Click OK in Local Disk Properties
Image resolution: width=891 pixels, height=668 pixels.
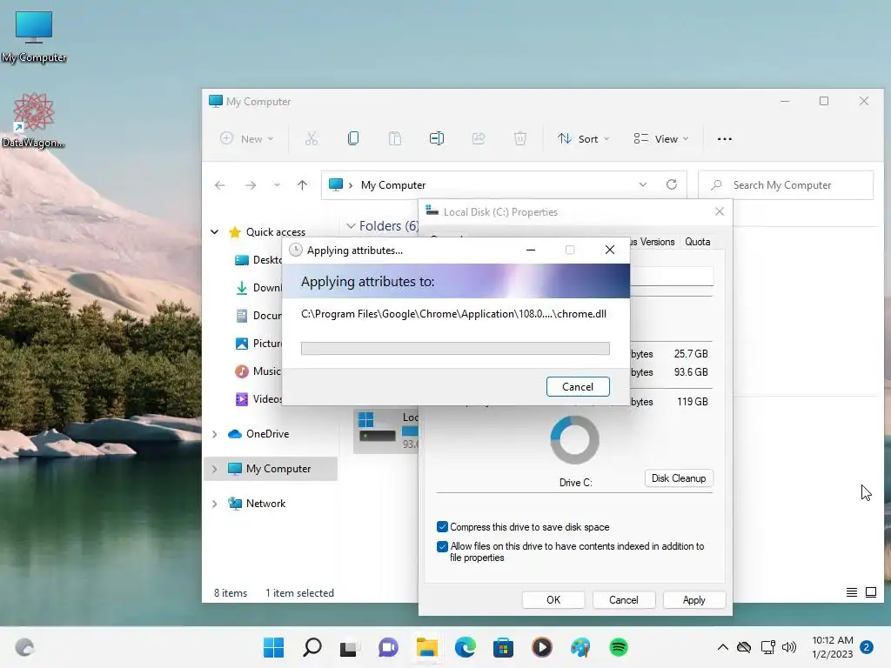coord(553,600)
